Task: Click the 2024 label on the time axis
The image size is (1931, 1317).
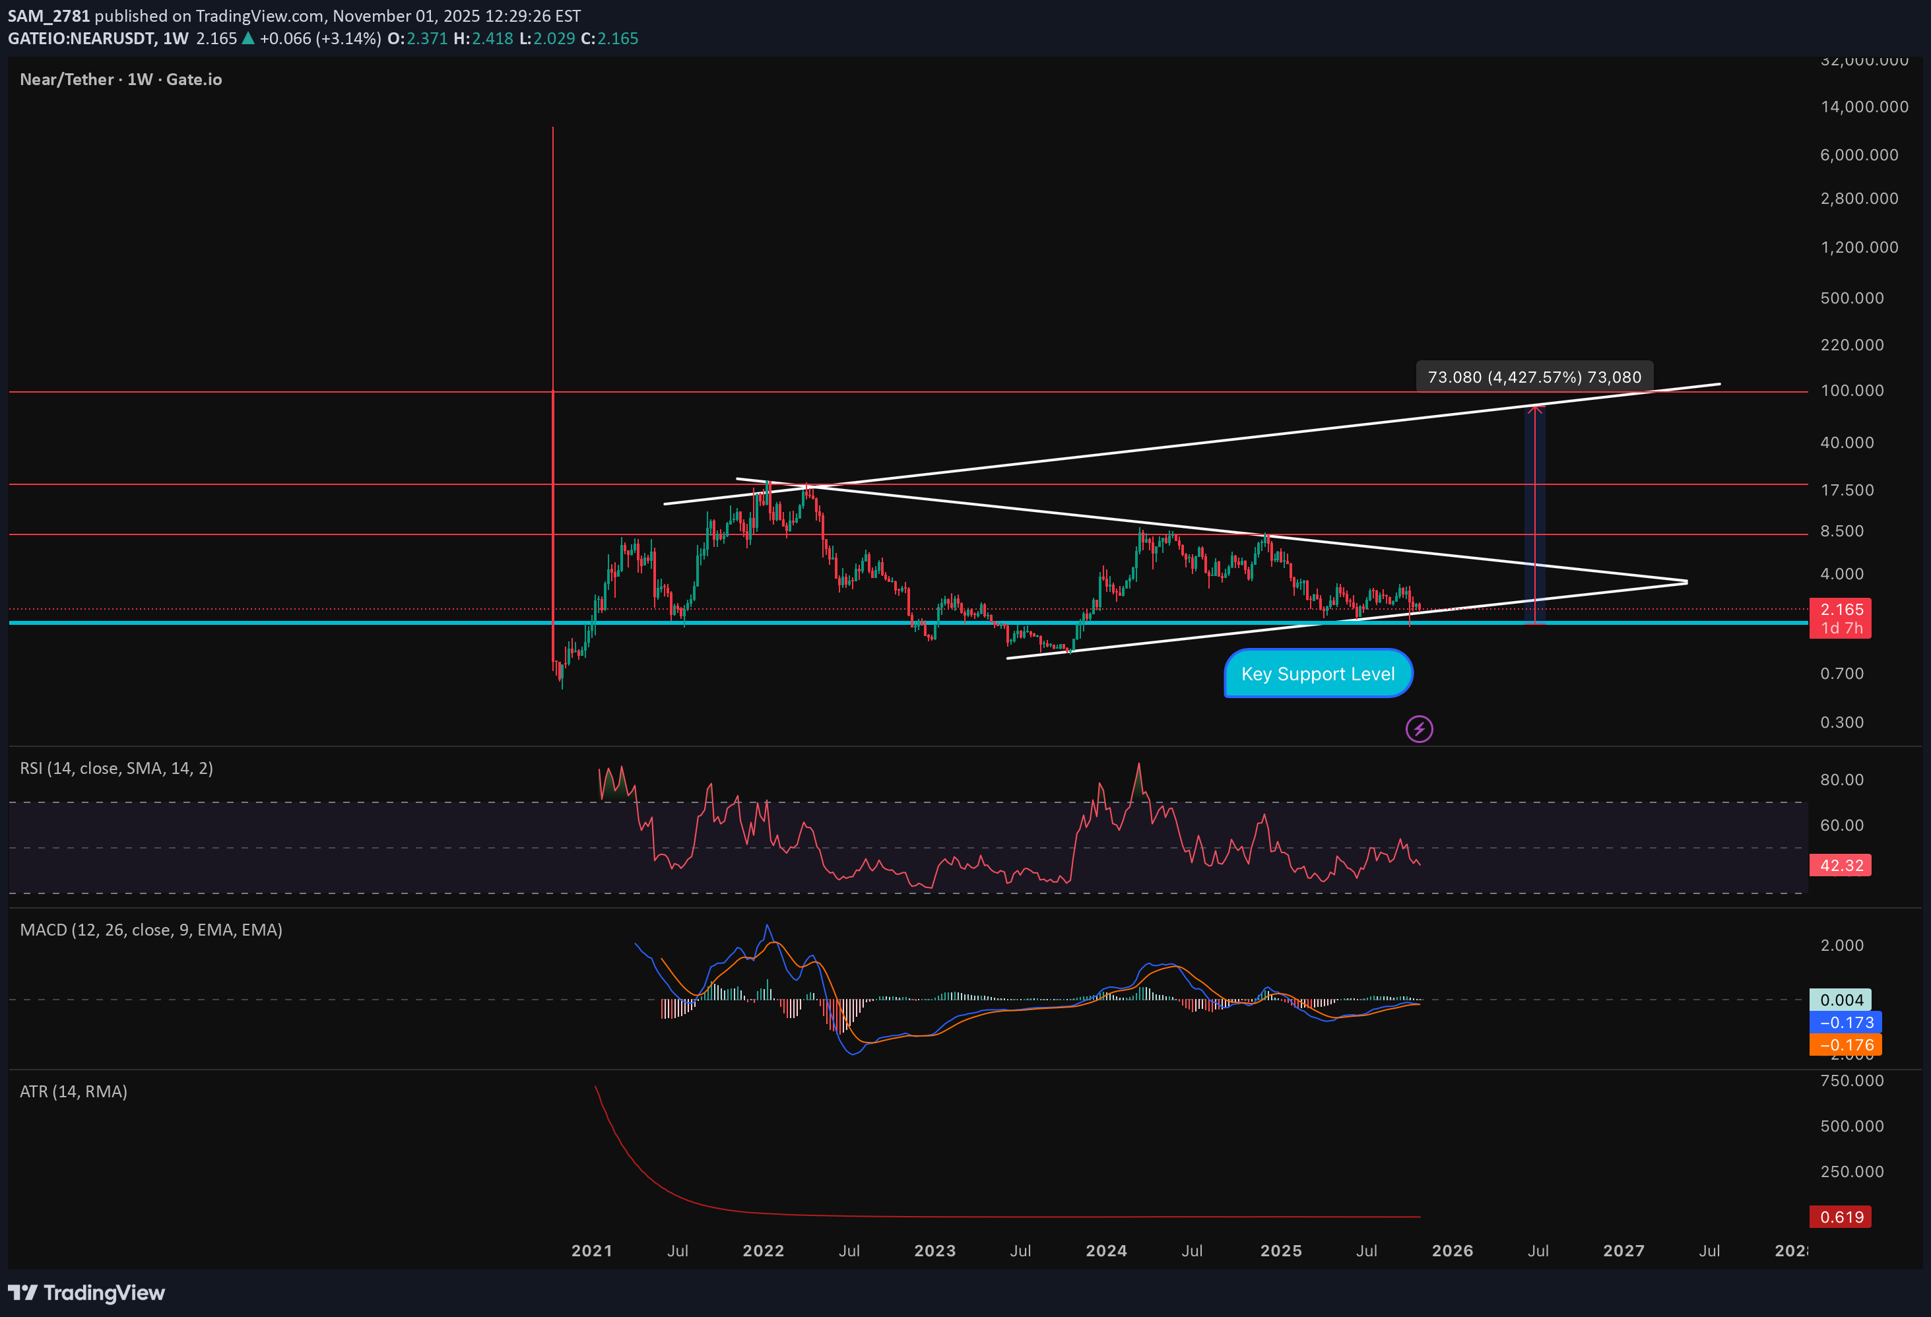Action: click(1106, 1252)
